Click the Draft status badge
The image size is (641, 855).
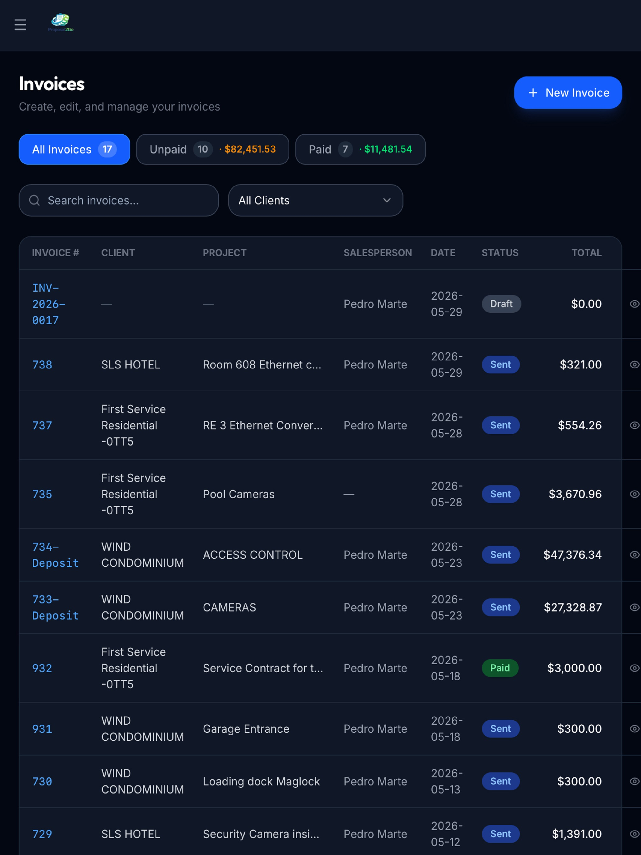[501, 304]
